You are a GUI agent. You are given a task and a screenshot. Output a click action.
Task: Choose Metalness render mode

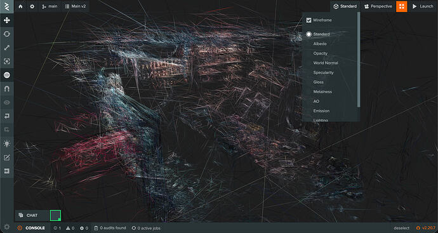322,91
